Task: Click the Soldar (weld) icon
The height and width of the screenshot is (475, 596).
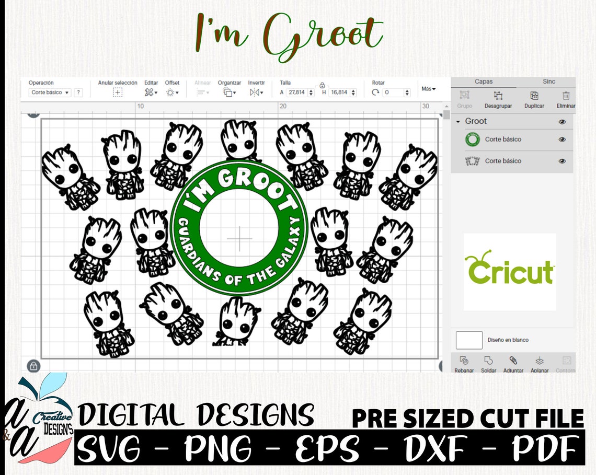Action: (488, 362)
